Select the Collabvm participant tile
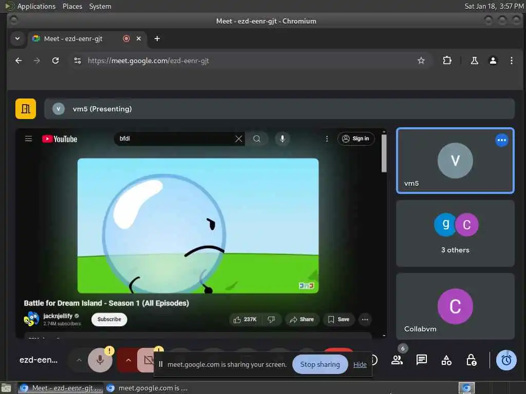This screenshot has height=394, width=526. [x=455, y=306]
